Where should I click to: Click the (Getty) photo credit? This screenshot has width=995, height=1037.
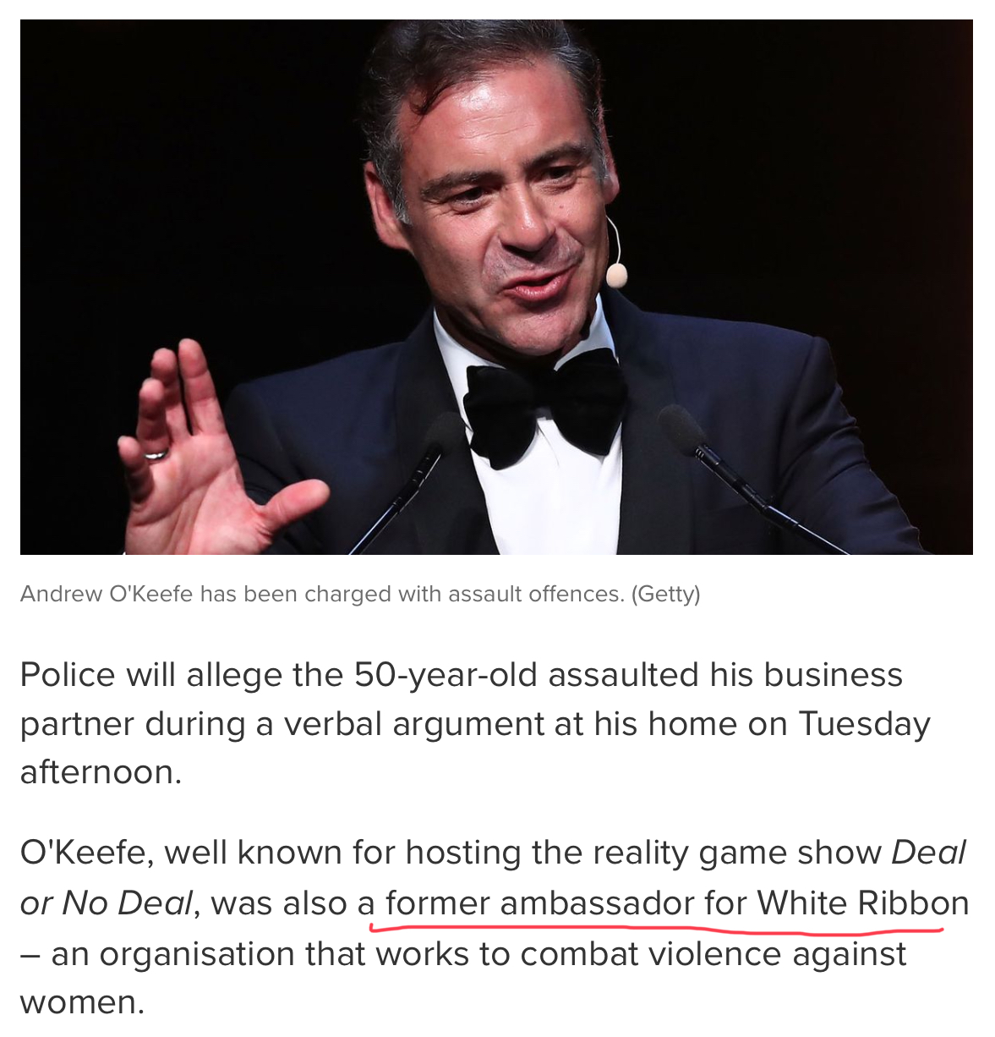(665, 594)
